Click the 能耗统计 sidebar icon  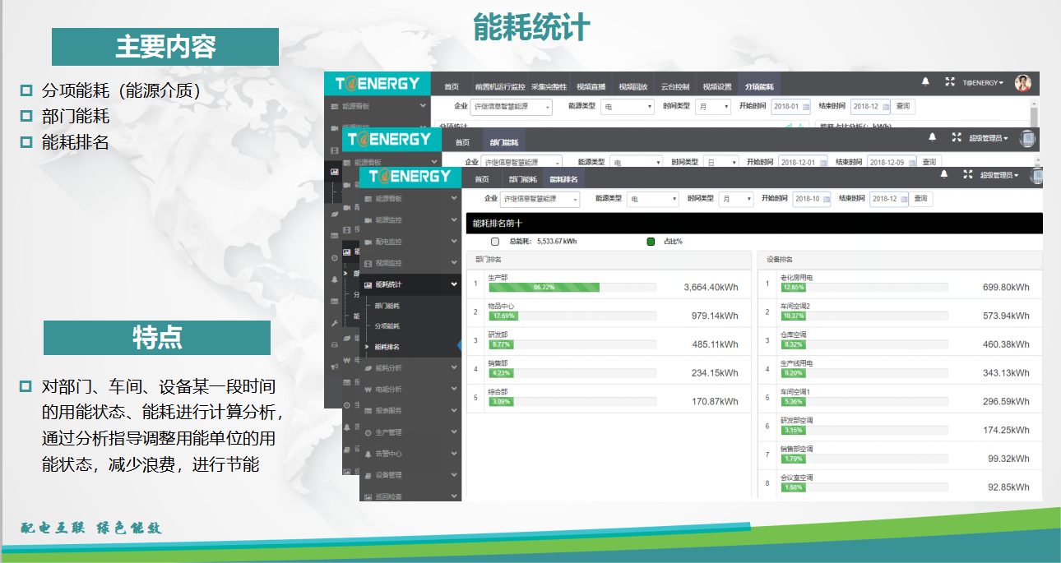[x=368, y=284]
